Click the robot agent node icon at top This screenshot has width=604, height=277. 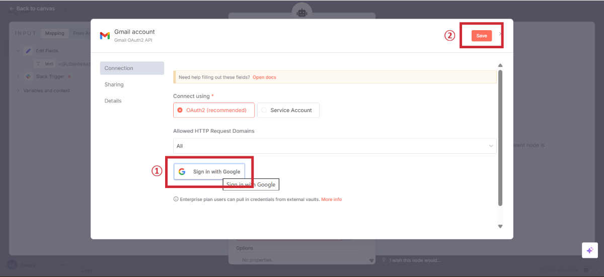point(302,13)
